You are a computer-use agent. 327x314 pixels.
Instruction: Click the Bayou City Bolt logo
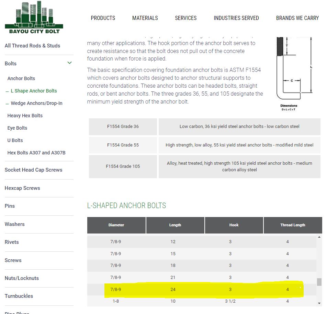tap(34, 18)
